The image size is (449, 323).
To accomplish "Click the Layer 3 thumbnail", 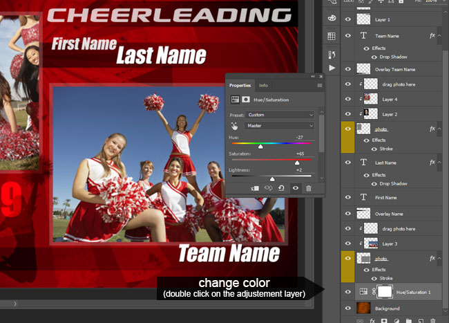I will click(x=370, y=243).
